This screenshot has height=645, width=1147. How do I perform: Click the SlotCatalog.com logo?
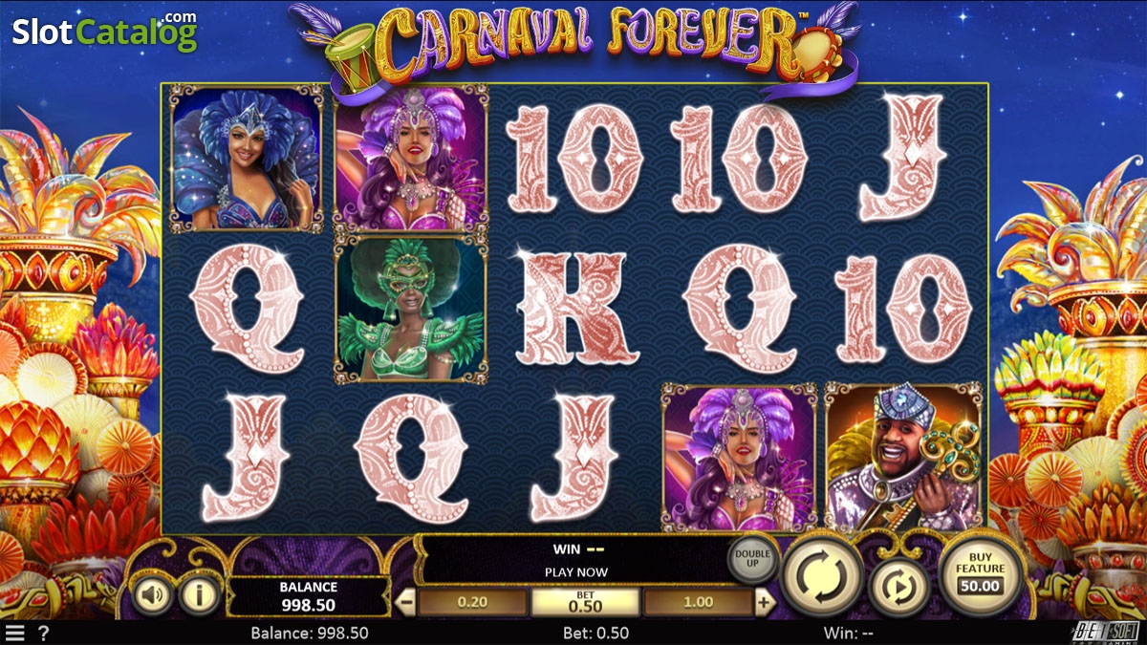click(104, 32)
